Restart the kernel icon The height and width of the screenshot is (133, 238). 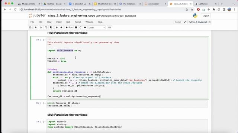pos(80,27)
